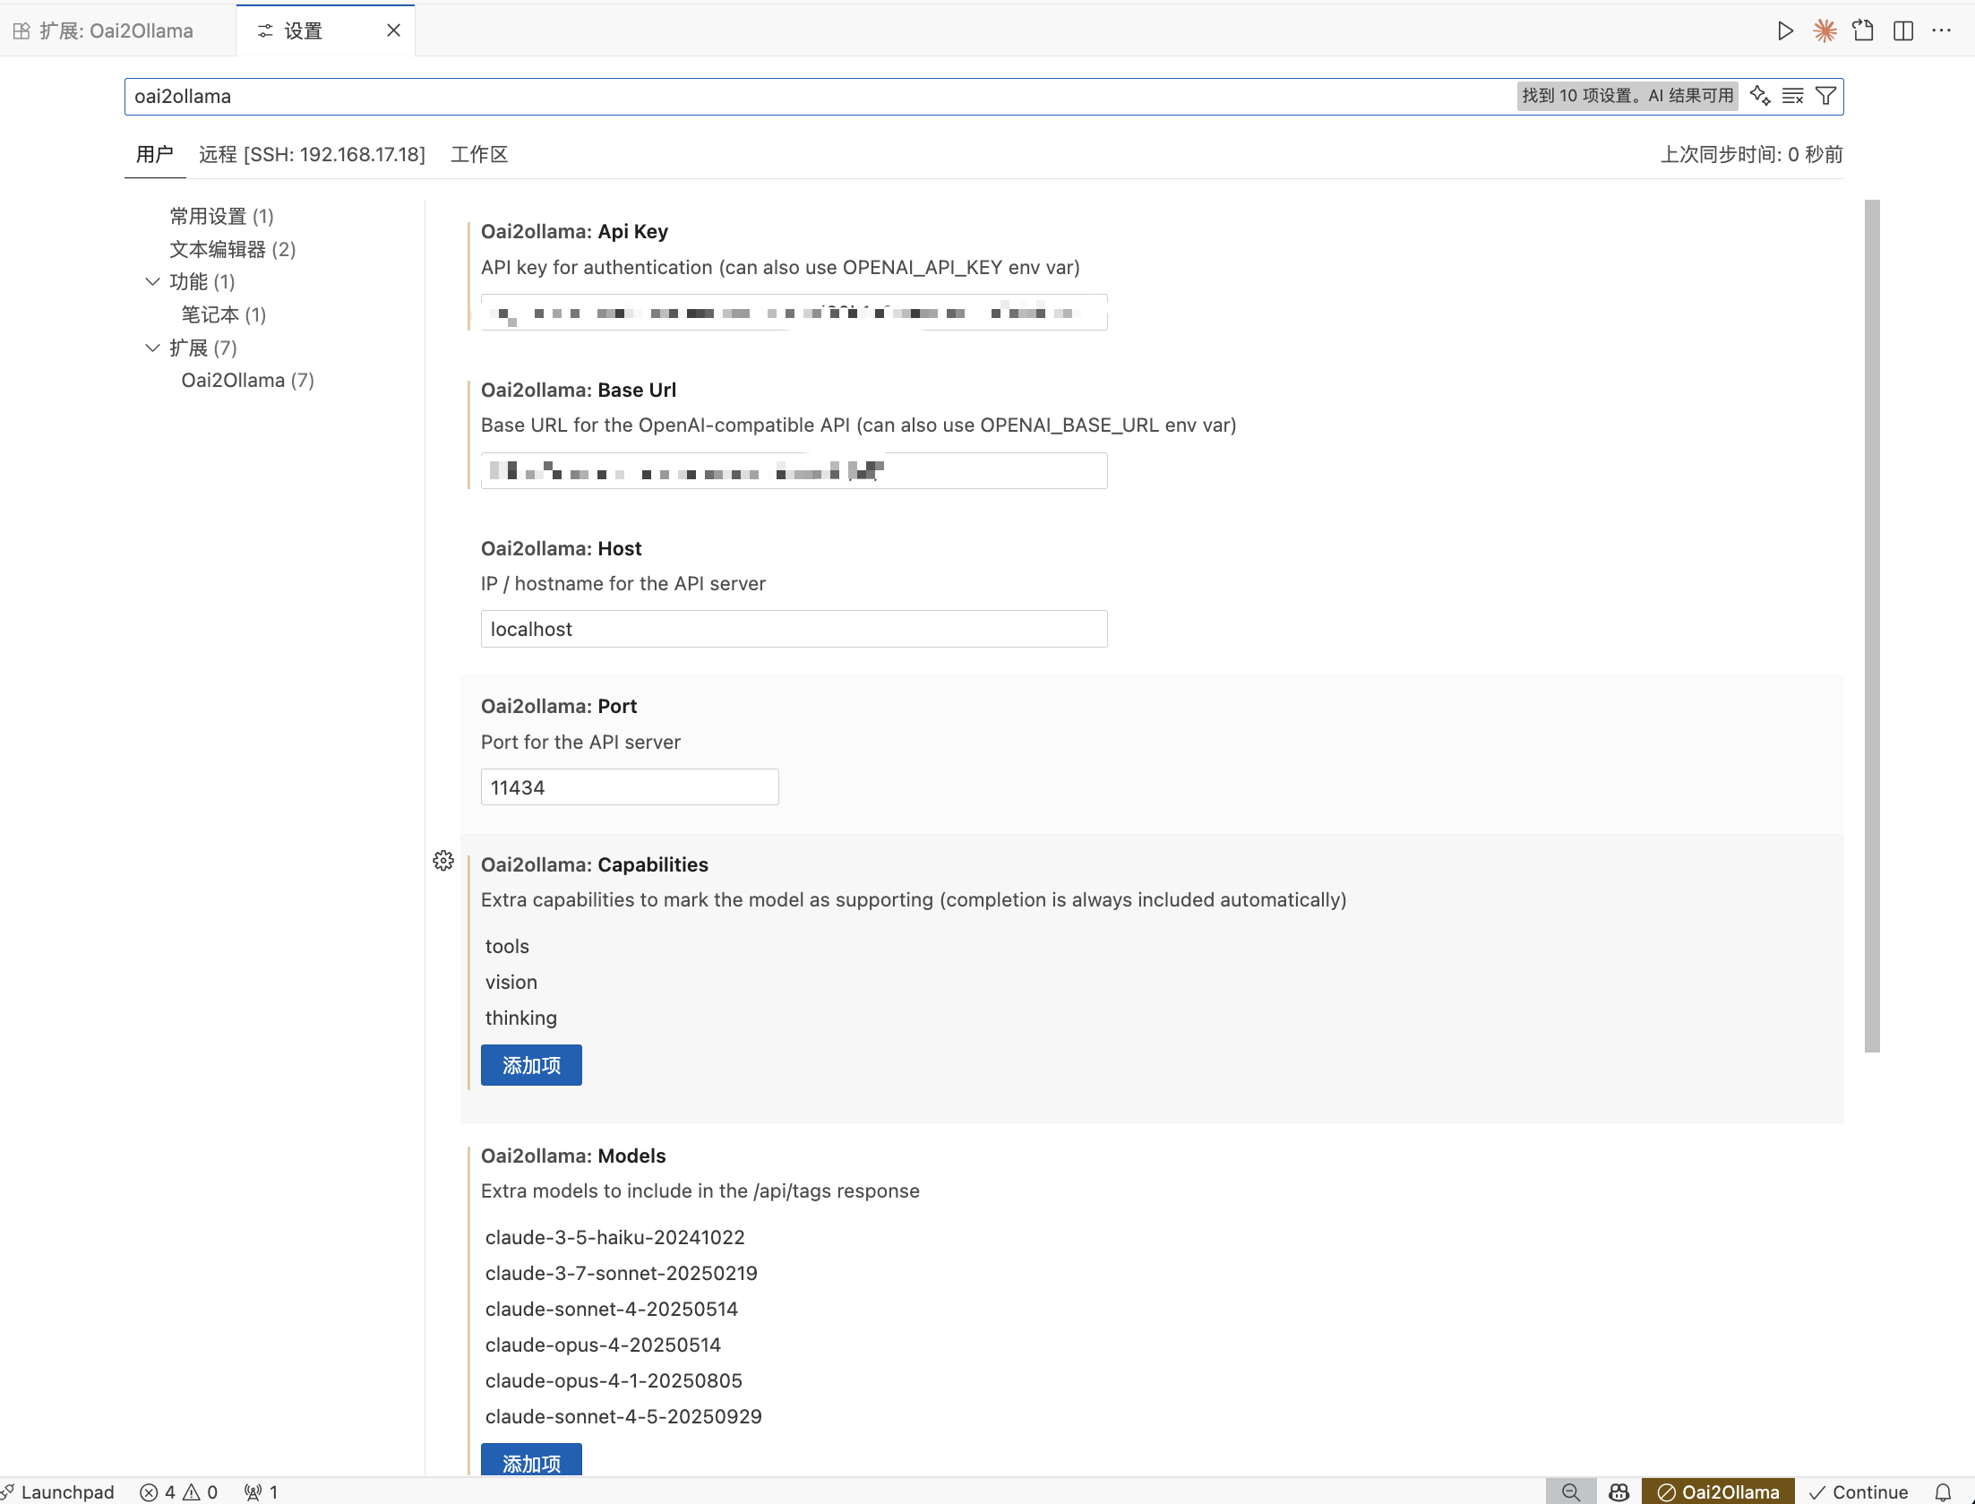Click gear icon beside Capabilities setting
The height and width of the screenshot is (1504, 1975).
(443, 861)
